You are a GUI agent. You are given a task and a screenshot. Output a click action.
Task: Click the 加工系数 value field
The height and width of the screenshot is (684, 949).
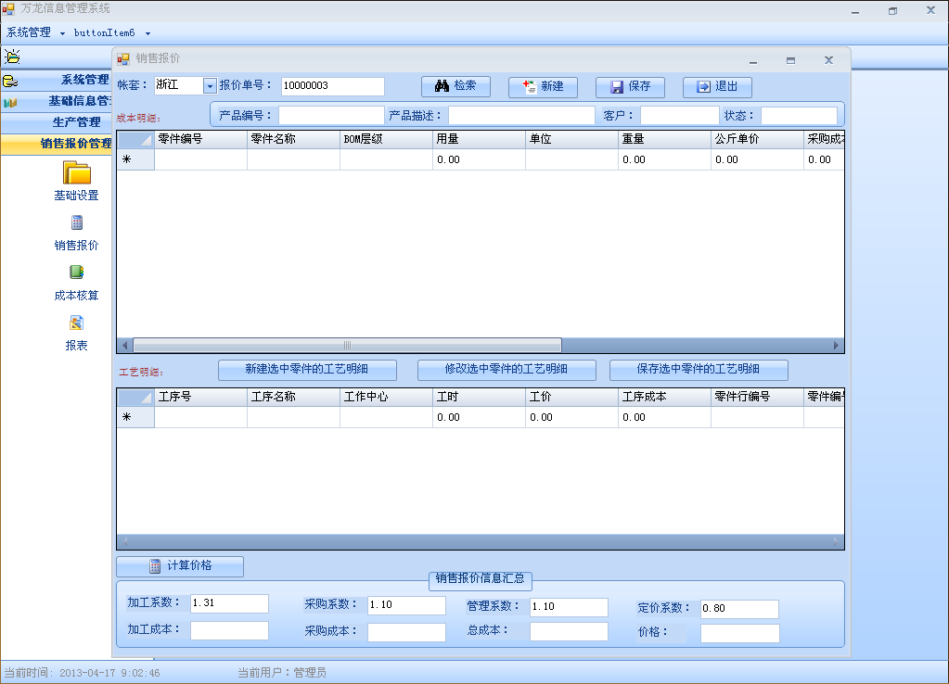click(x=229, y=603)
